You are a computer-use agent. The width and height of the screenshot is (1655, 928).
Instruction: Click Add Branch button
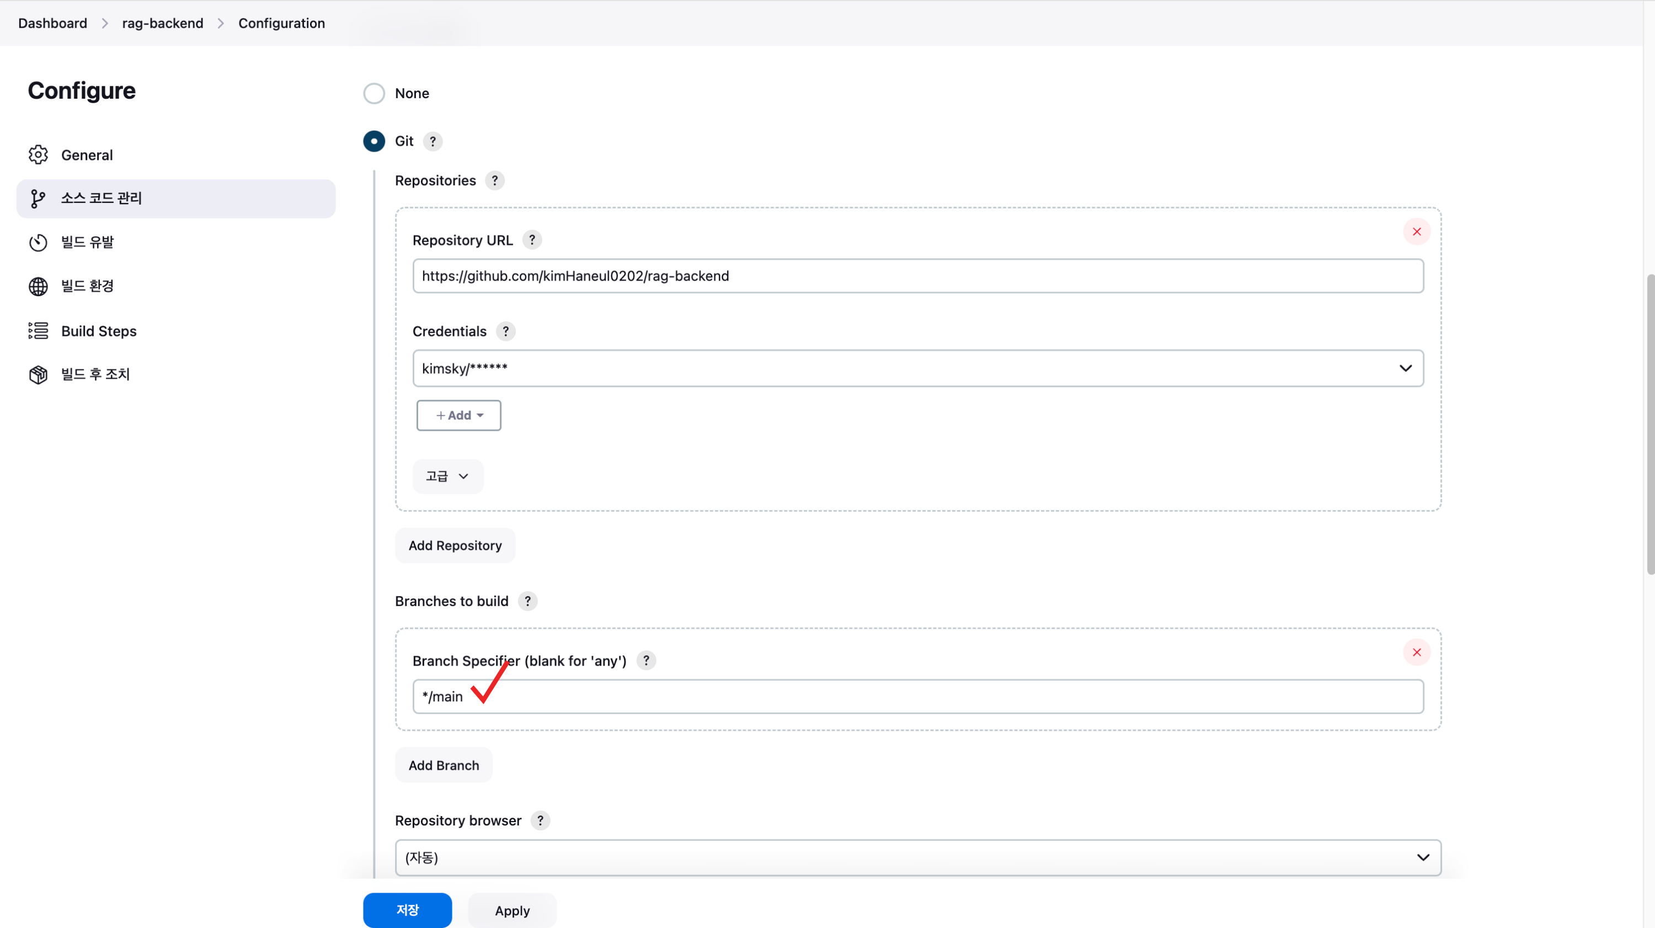pyautogui.click(x=444, y=765)
